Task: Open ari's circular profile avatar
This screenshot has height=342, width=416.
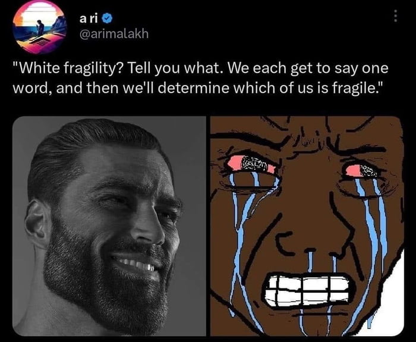Action: pos(40,27)
